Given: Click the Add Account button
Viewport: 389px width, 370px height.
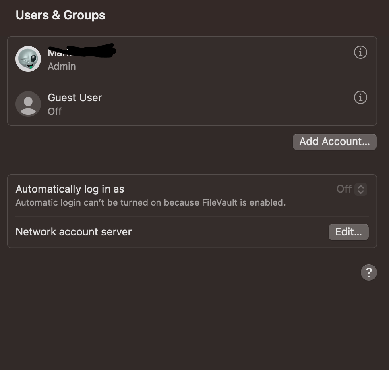Looking at the screenshot, I should (x=334, y=141).
